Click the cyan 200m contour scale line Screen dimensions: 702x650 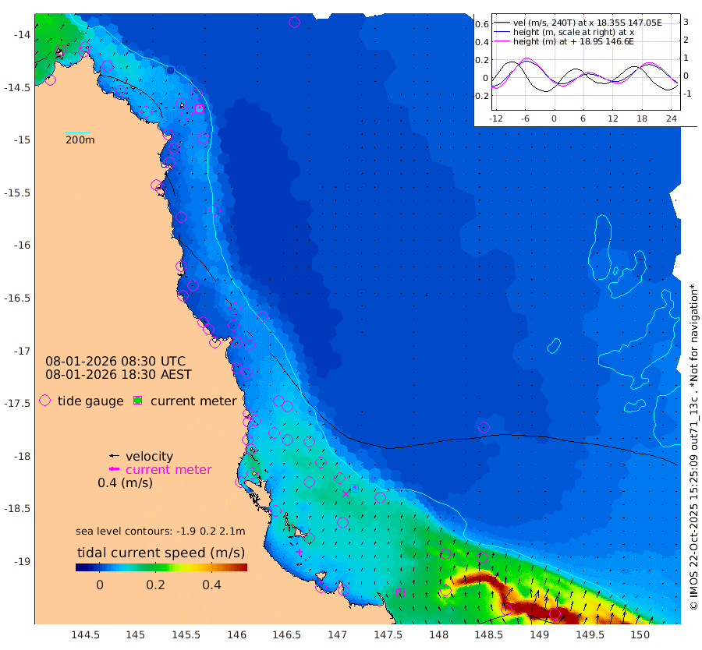[x=77, y=132]
